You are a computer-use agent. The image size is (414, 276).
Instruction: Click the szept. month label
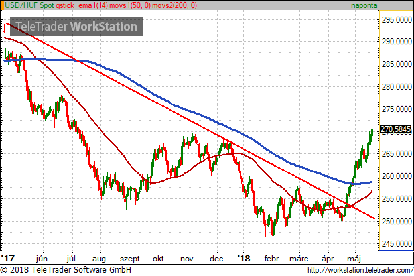(x=131, y=259)
